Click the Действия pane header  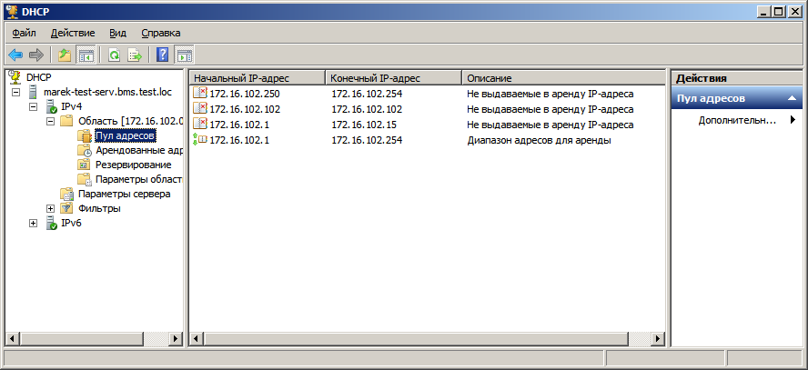pyautogui.click(x=737, y=78)
